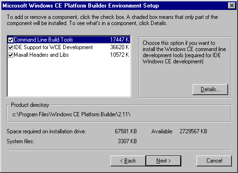Click the 36620 K size value
The image size is (238, 173).
point(119,47)
